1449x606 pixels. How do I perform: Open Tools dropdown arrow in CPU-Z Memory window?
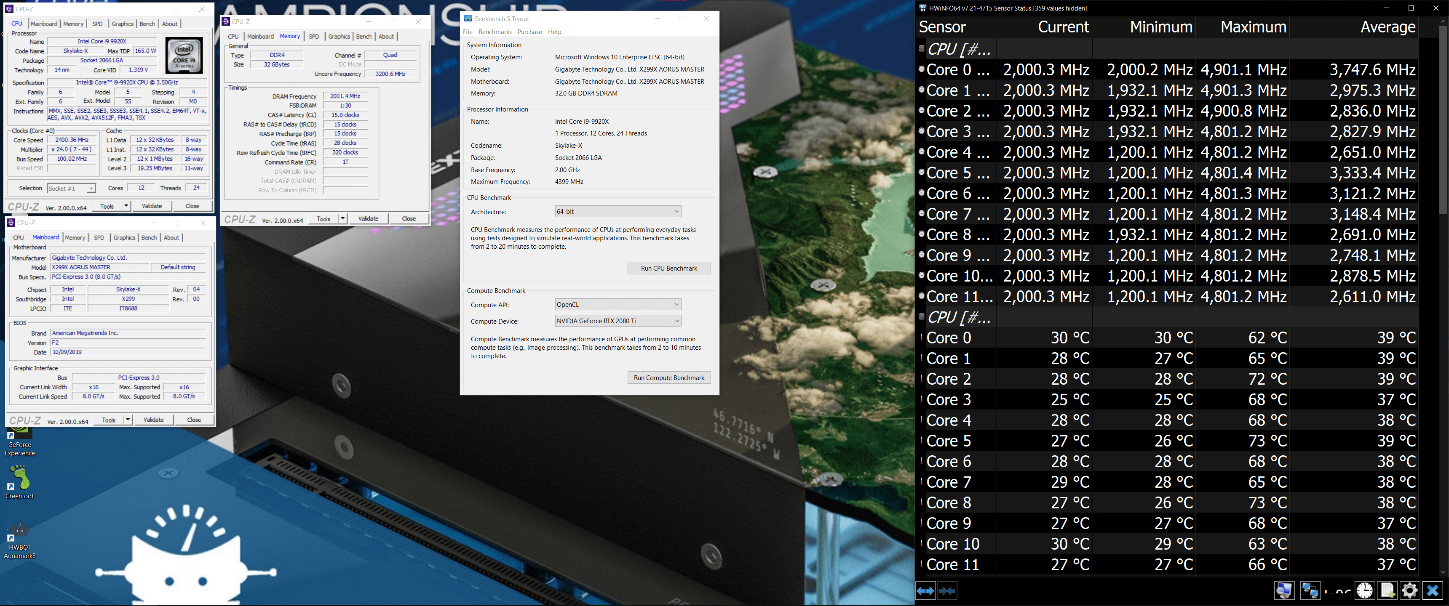pyautogui.click(x=342, y=218)
